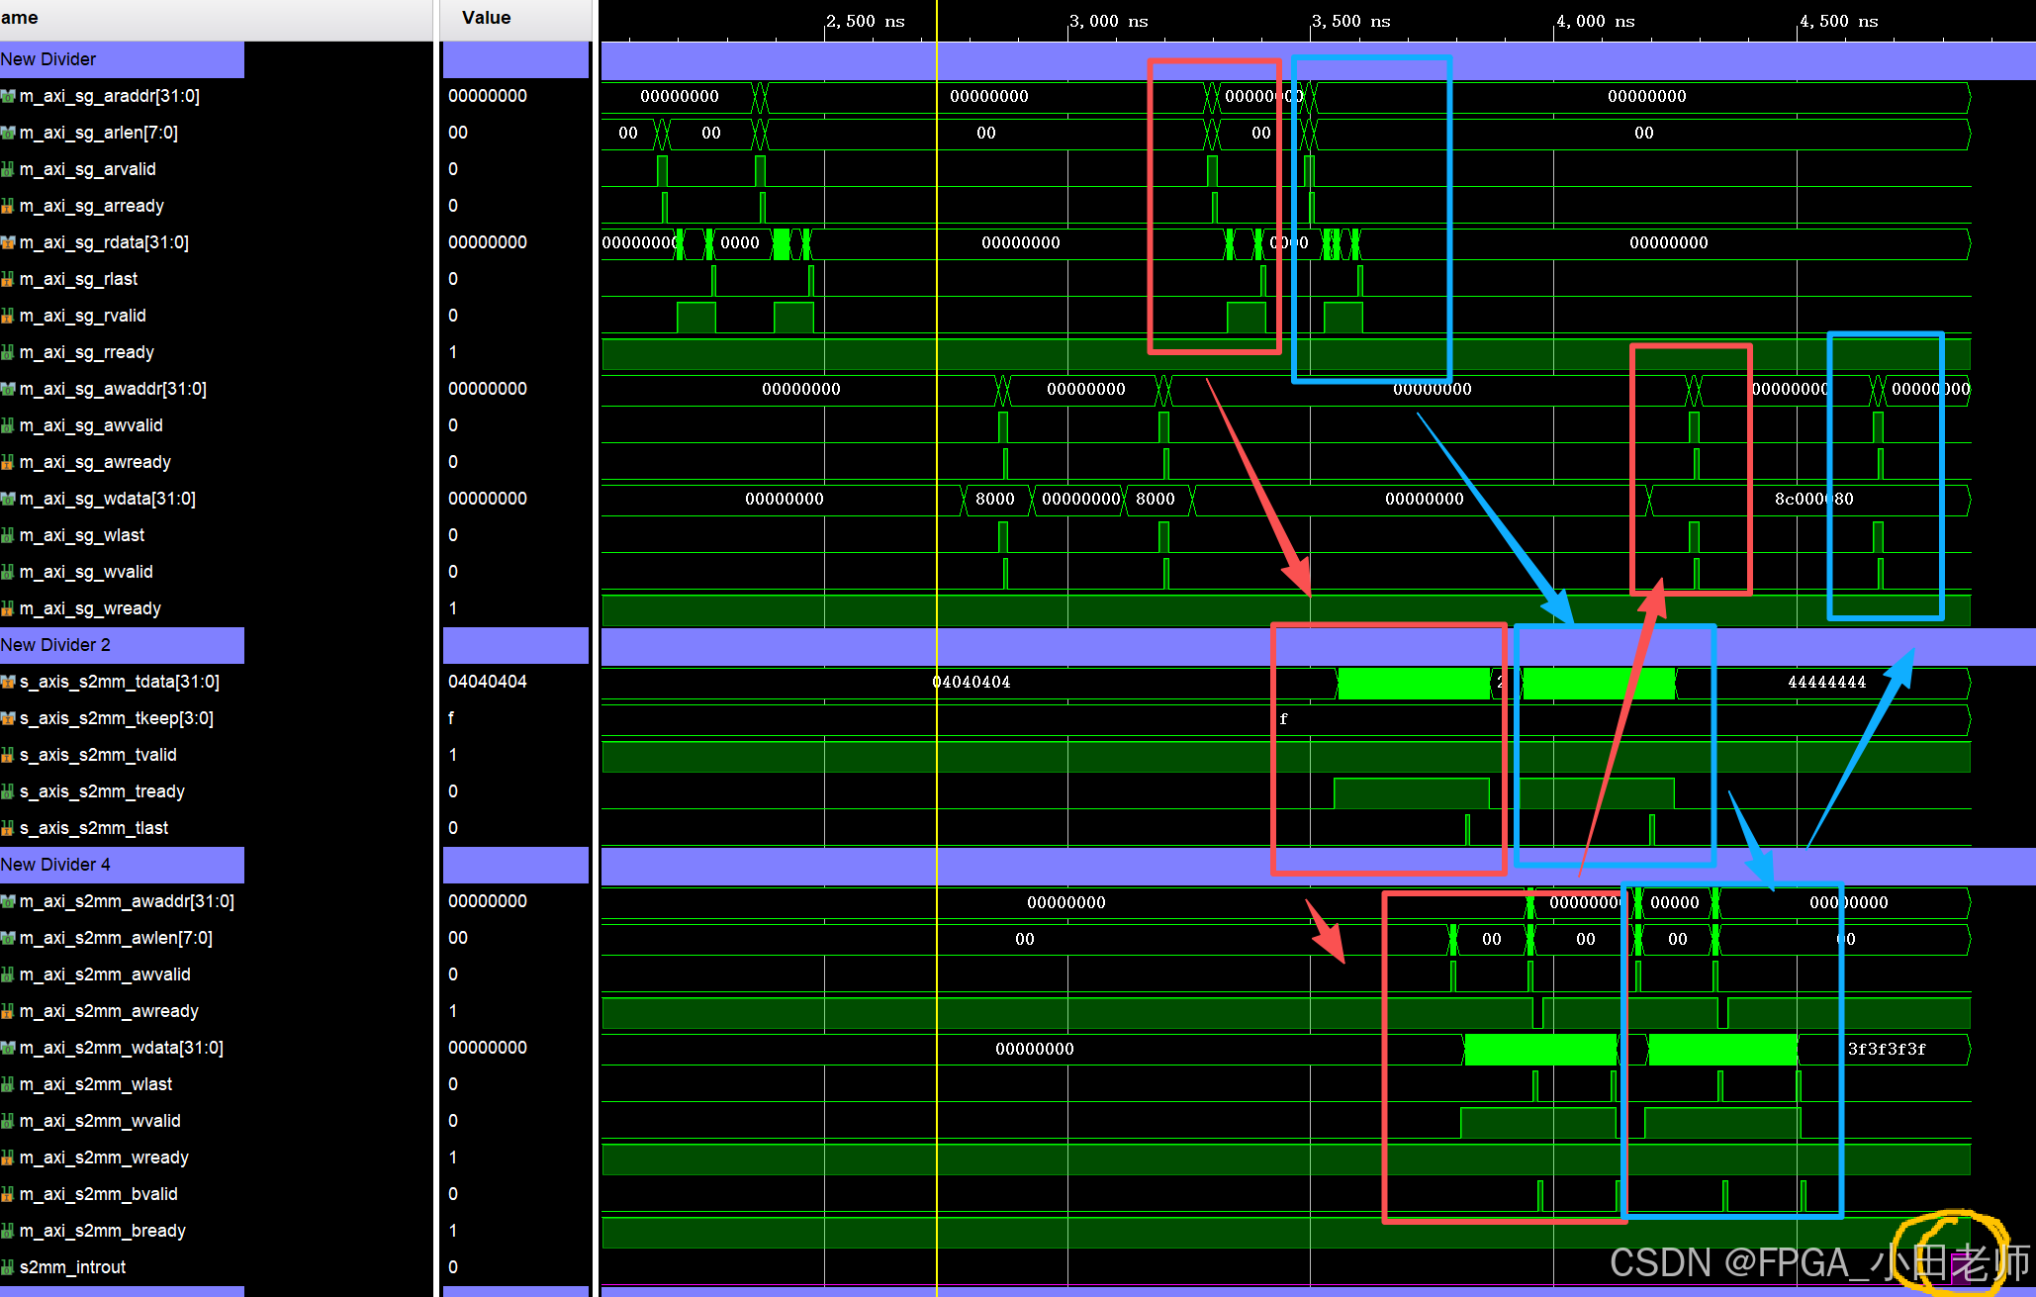The width and height of the screenshot is (2036, 1297).
Task: Select the s_axis_s2mm_tkeep[3:0] signal name
Action: (117, 718)
